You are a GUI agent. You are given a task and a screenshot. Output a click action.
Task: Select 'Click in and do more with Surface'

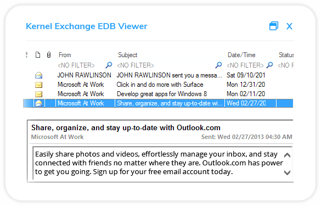point(160,85)
